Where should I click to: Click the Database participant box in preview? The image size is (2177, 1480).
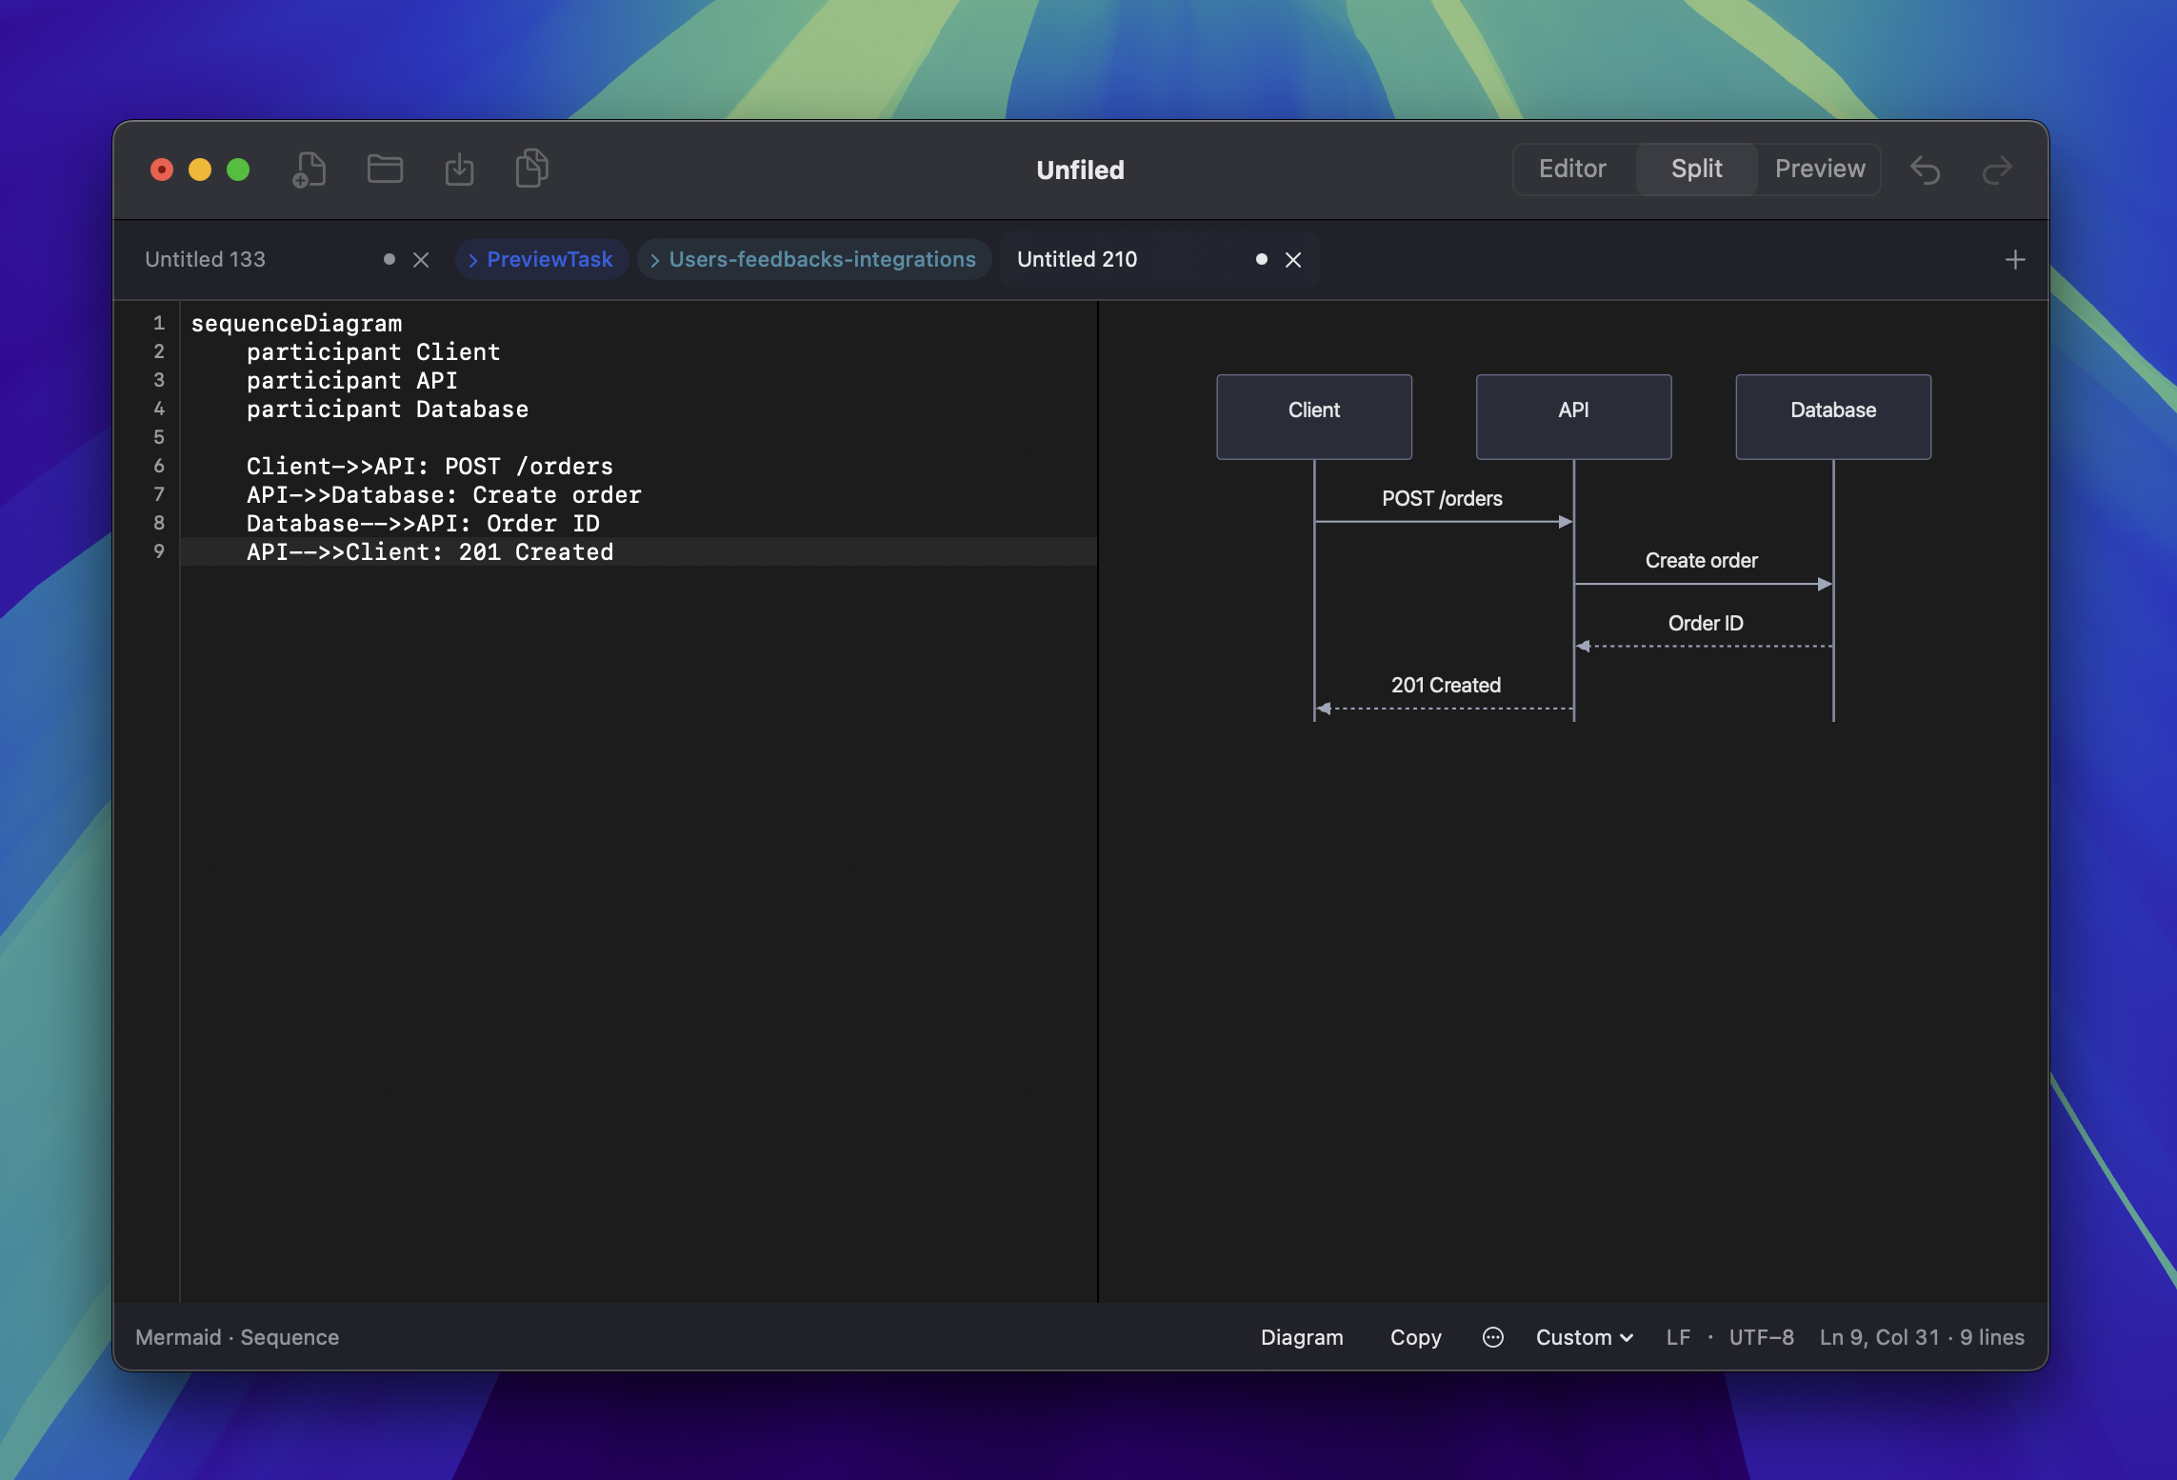click(x=1833, y=416)
